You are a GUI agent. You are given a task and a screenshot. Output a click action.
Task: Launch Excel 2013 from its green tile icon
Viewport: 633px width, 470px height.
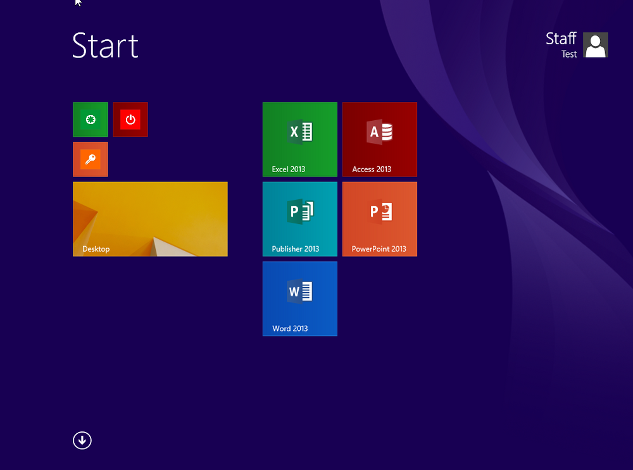[301, 132]
